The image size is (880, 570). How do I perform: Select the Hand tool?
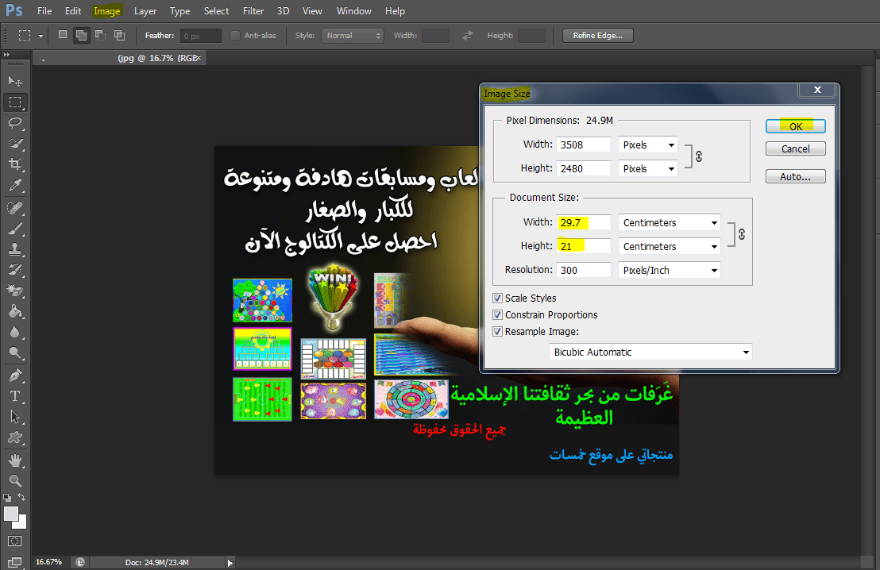coord(15,460)
